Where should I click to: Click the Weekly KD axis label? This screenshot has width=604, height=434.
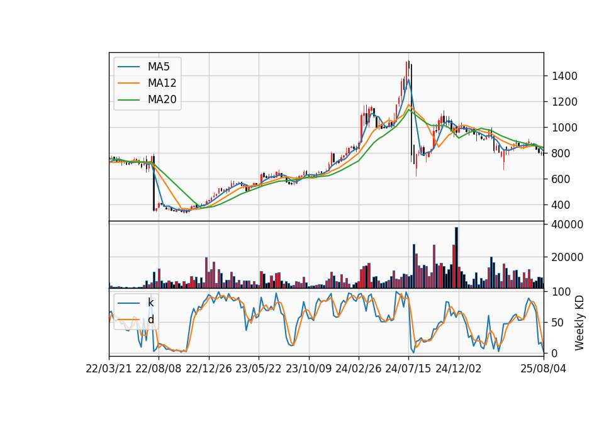click(x=579, y=323)
